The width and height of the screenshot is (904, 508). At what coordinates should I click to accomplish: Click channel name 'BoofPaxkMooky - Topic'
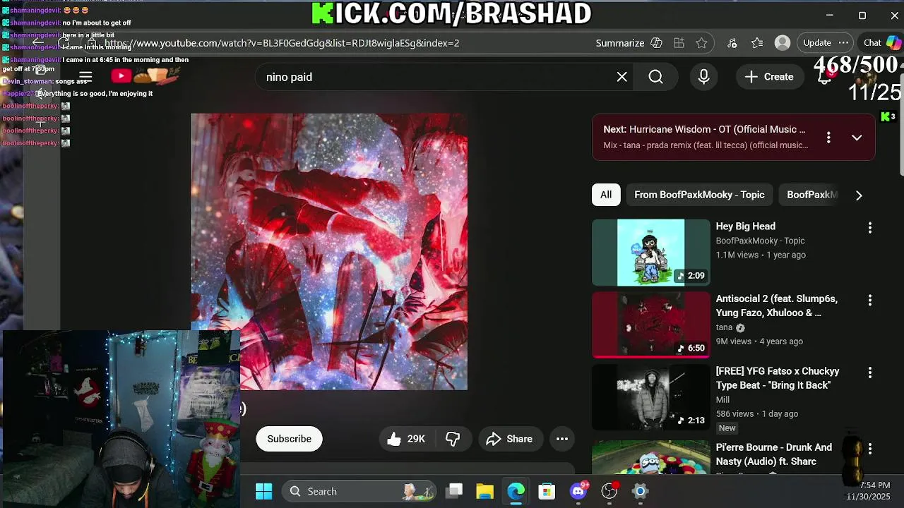[x=760, y=241]
